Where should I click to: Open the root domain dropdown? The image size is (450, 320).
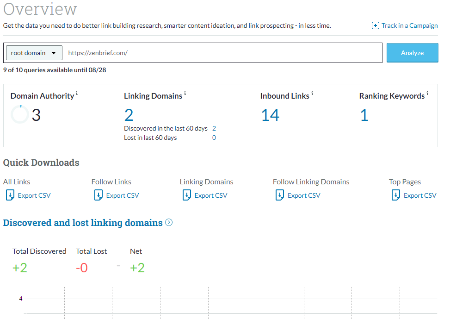coord(34,53)
